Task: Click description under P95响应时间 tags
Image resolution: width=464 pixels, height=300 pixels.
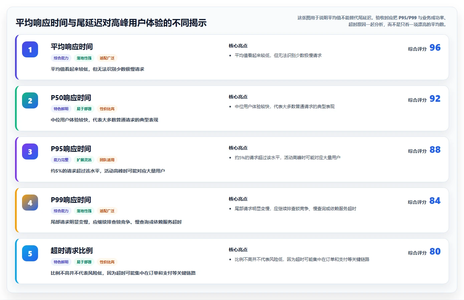Action: [108, 171]
